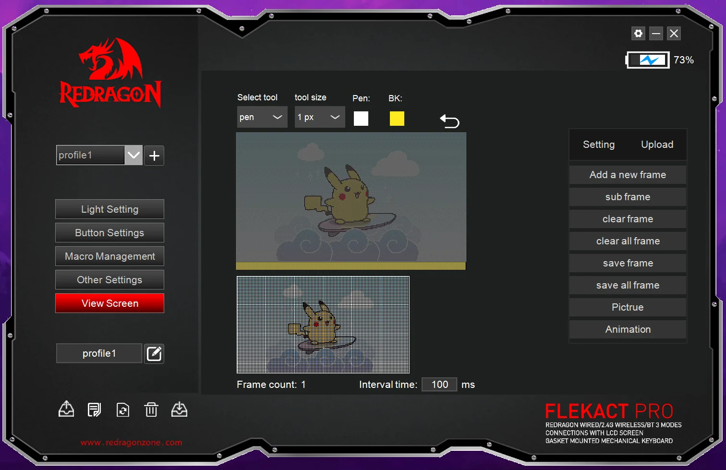
Task: Click the clear frame button
Action: [x=628, y=219]
